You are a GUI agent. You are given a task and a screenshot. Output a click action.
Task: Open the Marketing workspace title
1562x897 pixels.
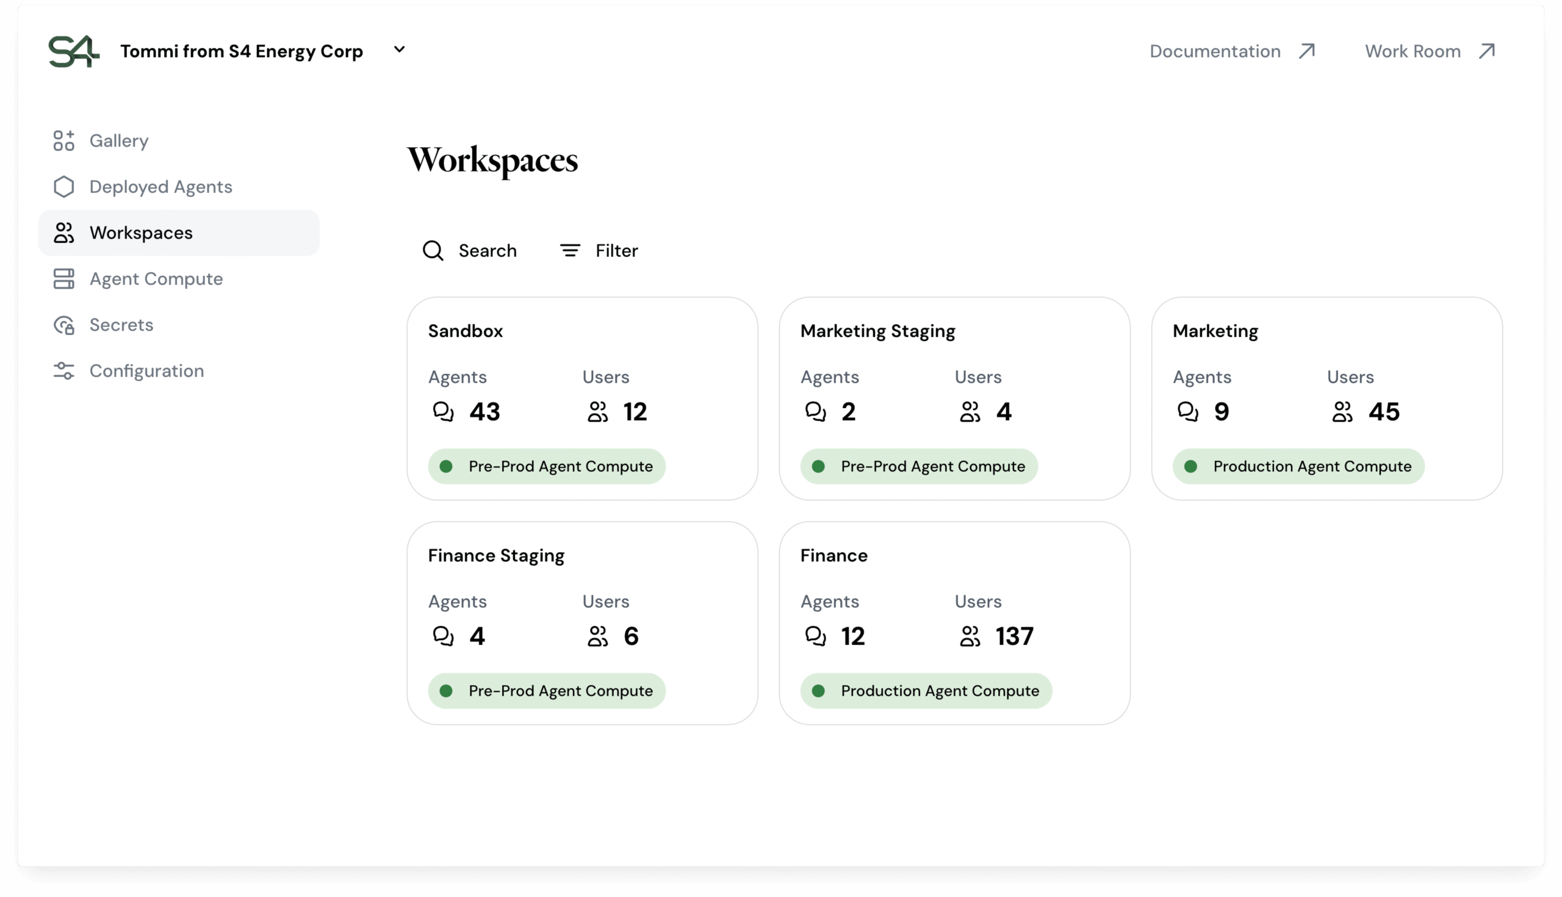coord(1215,331)
